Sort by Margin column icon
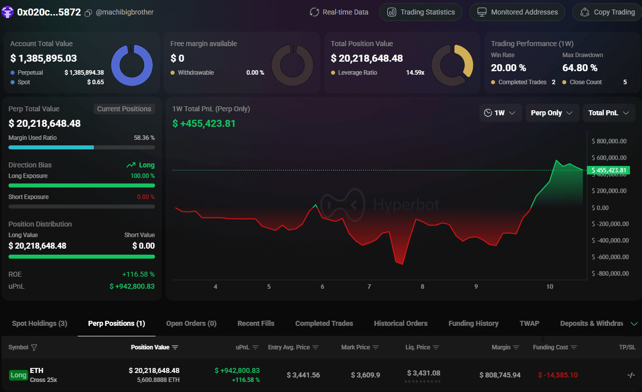Screen dimensions: 642x392 tap(516, 347)
